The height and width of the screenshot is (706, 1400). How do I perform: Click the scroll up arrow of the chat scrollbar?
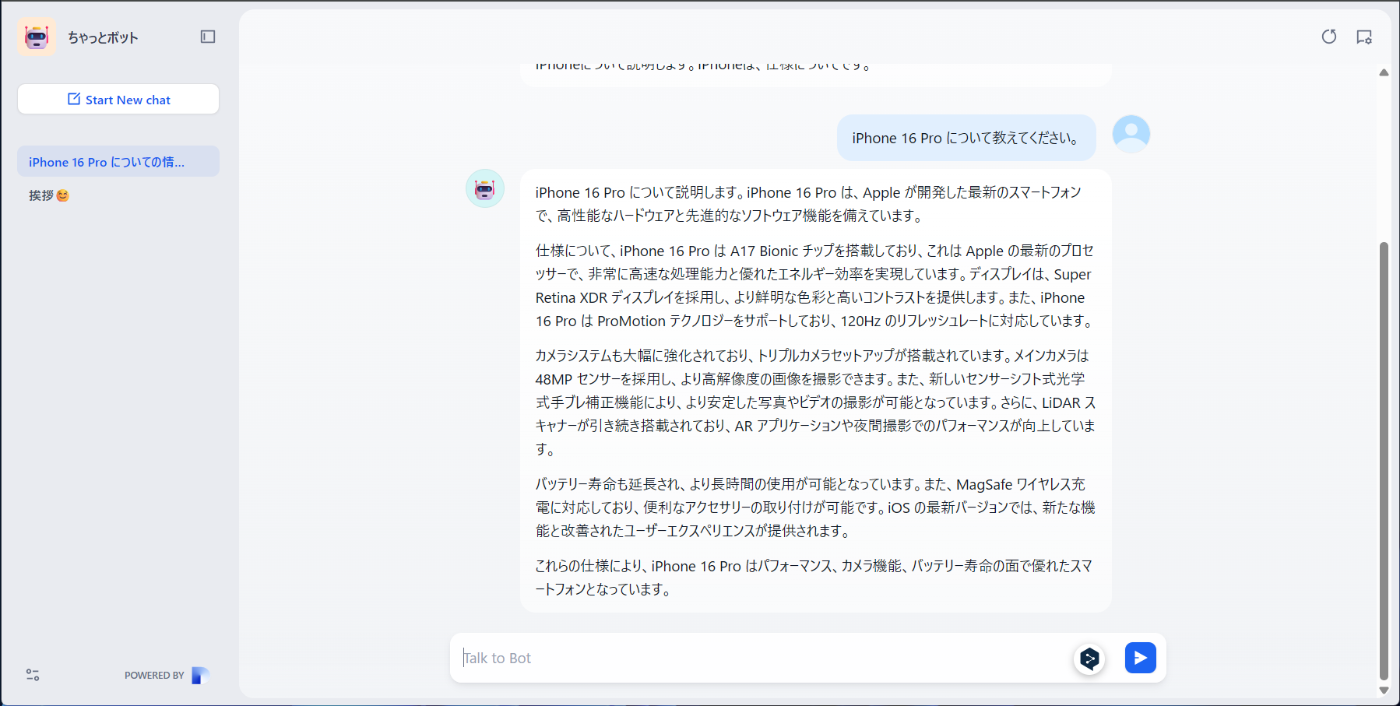click(1384, 72)
